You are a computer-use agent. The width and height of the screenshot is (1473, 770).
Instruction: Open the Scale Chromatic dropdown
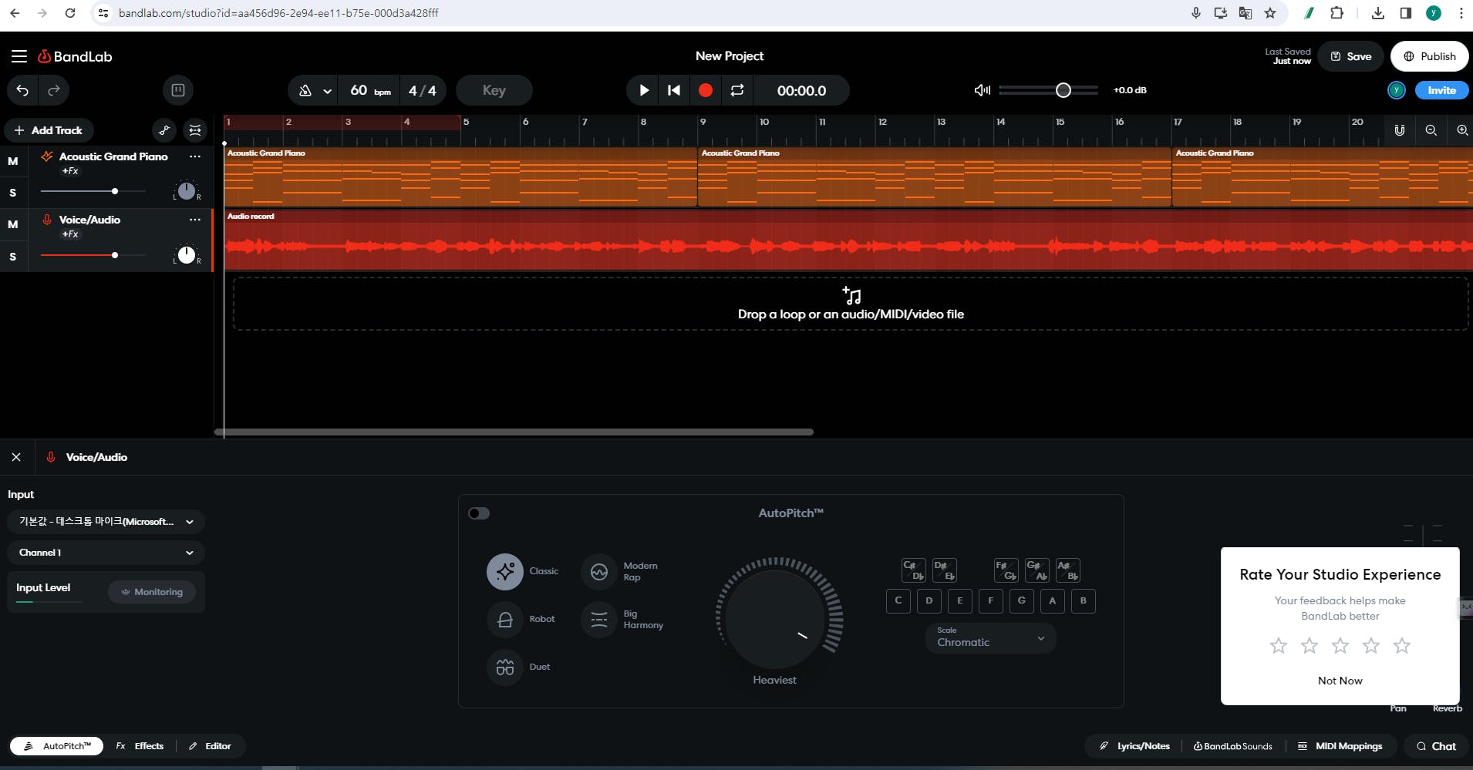click(990, 637)
